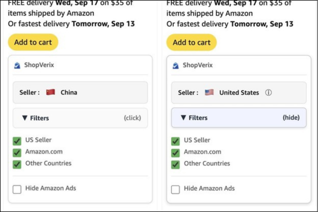Click the Filters triangle in the China seller panel
The image size is (318, 212).
25,118
